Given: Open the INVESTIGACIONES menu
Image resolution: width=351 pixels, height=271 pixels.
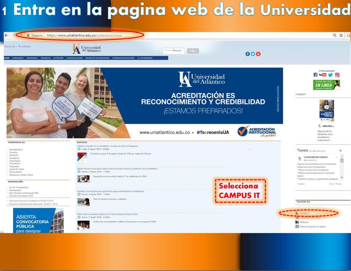Looking at the screenshot, I should 74,58.
